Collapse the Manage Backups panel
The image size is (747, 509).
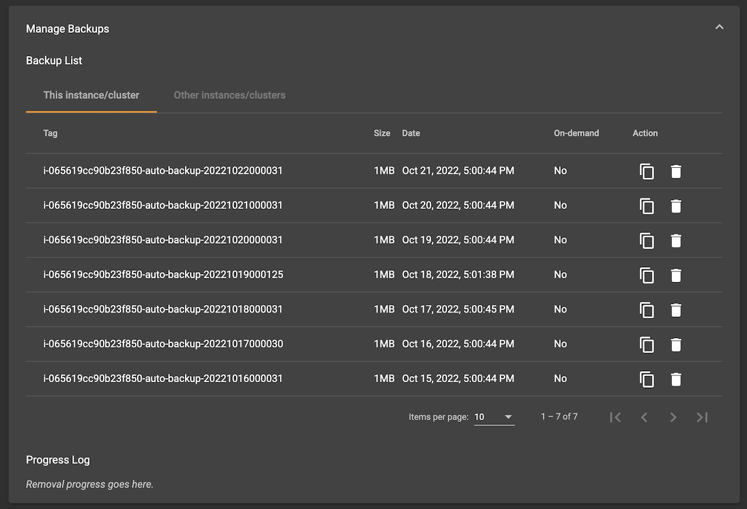(x=719, y=27)
